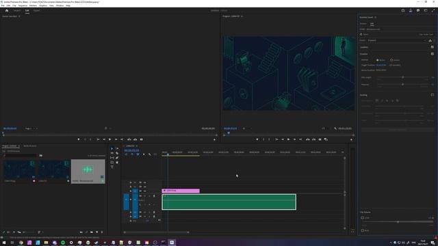This screenshot has width=438, height=246.
Task: Open the Source monitor Page dropdown
Action: tap(31, 128)
